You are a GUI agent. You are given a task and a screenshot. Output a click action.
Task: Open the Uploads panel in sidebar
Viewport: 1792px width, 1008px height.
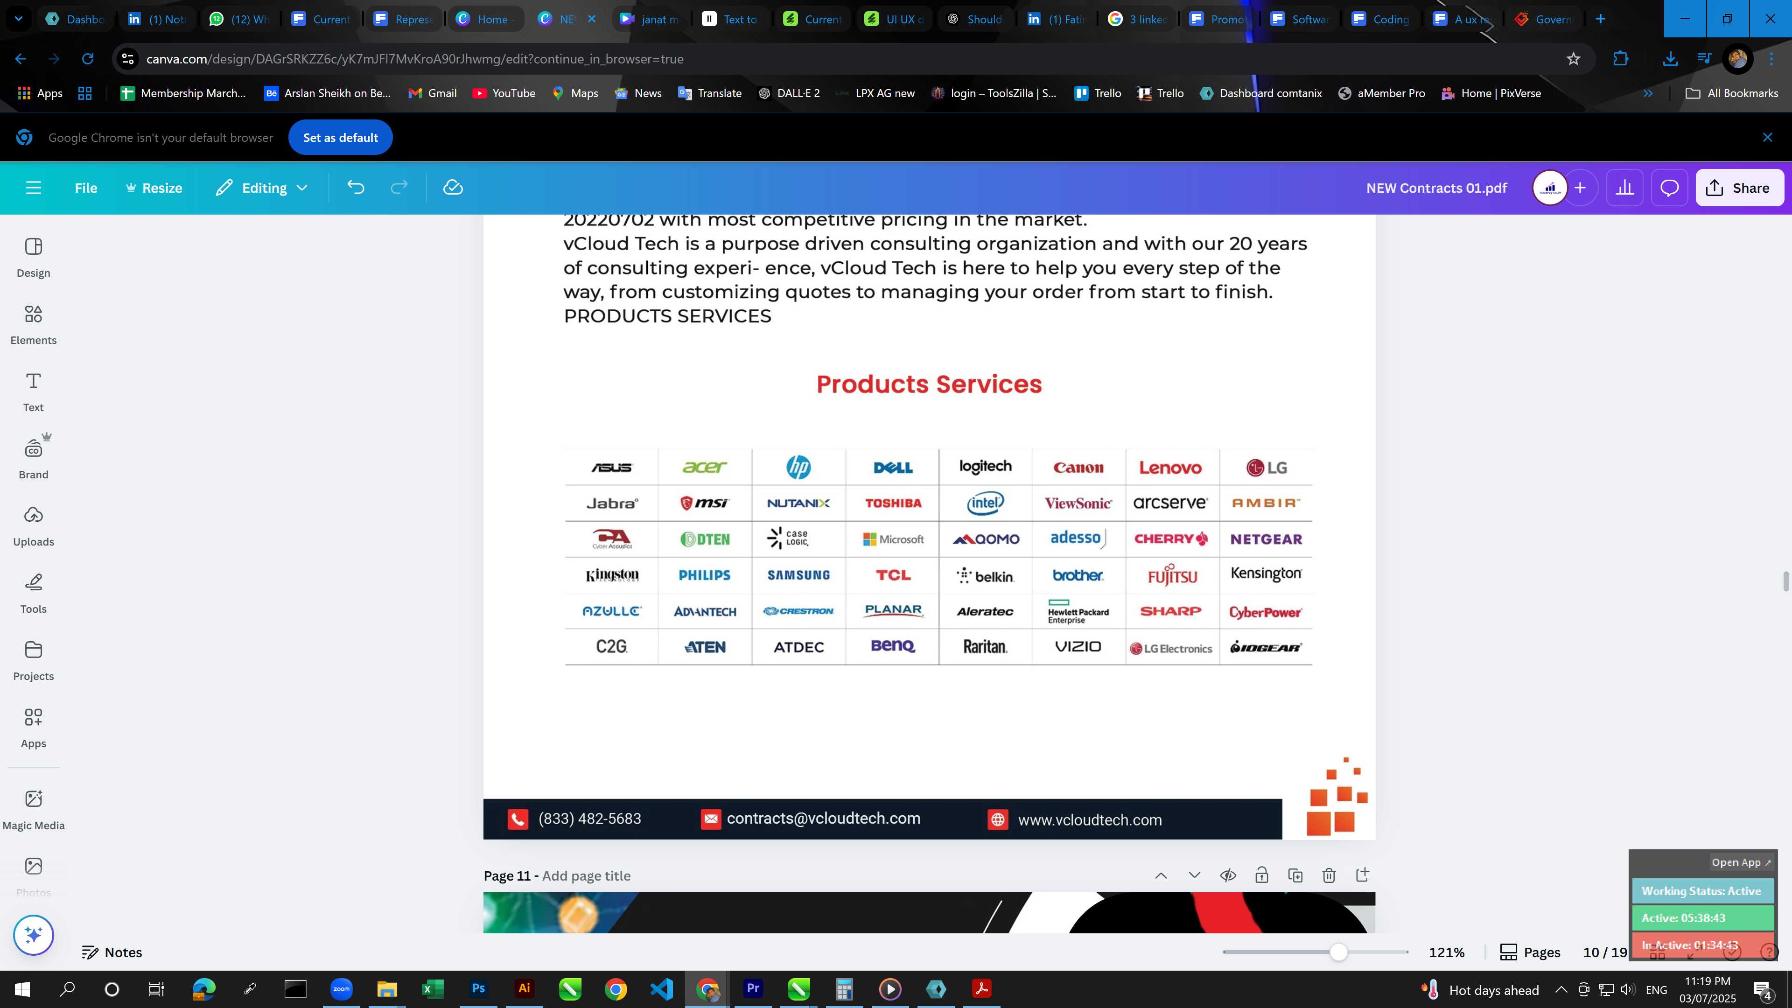click(34, 526)
